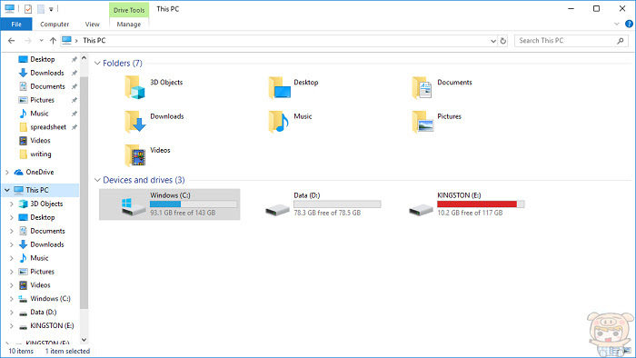Select Data (D:) in navigation tree
Viewport: 636px width, 358px height.
(x=43, y=313)
